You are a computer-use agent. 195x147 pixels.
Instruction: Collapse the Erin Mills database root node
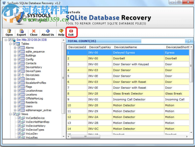click(6, 40)
